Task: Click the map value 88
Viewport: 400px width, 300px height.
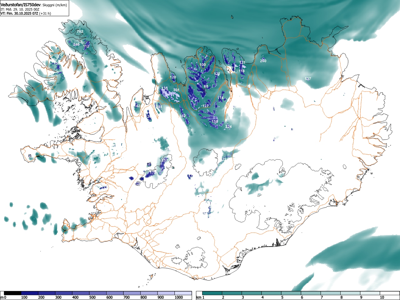Action: (x=206, y=86)
